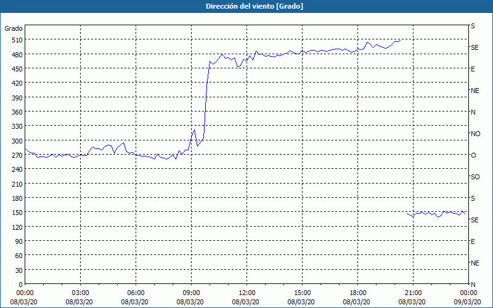
Task: Click the y-axis value '300'
Action: click(17, 141)
